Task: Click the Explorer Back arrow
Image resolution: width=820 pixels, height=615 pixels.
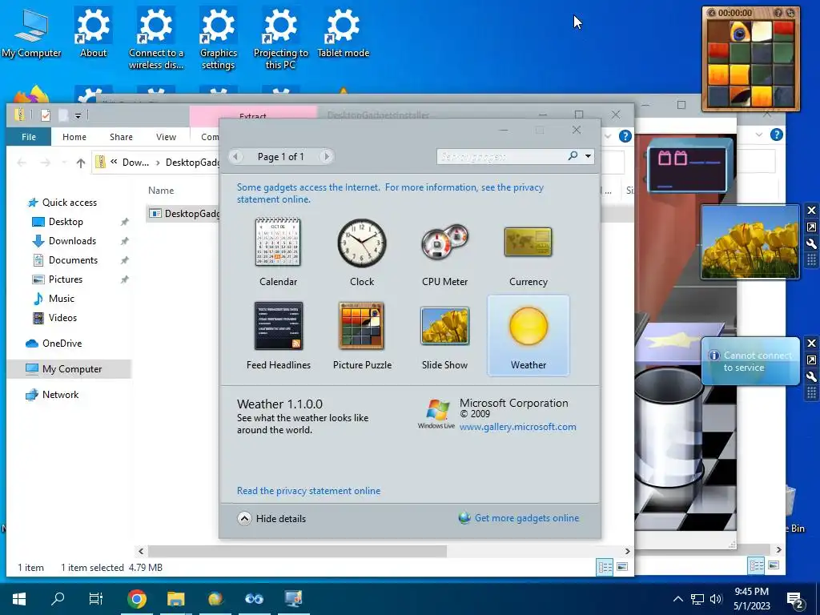Action: pos(22,163)
